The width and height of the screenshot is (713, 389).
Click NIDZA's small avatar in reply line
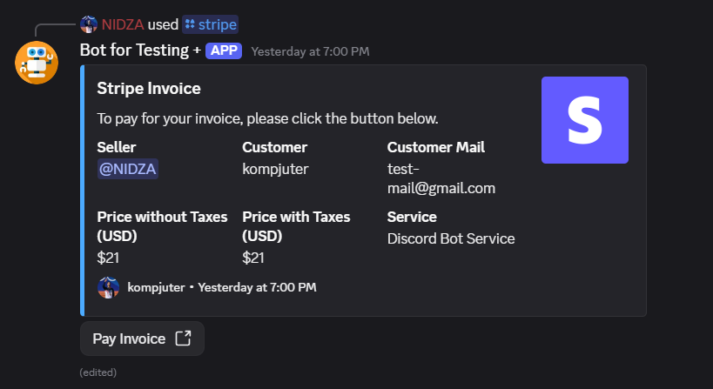pyautogui.click(x=89, y=24)
